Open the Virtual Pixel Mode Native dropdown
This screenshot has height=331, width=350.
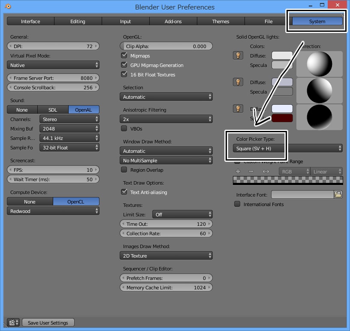[53, 65]
